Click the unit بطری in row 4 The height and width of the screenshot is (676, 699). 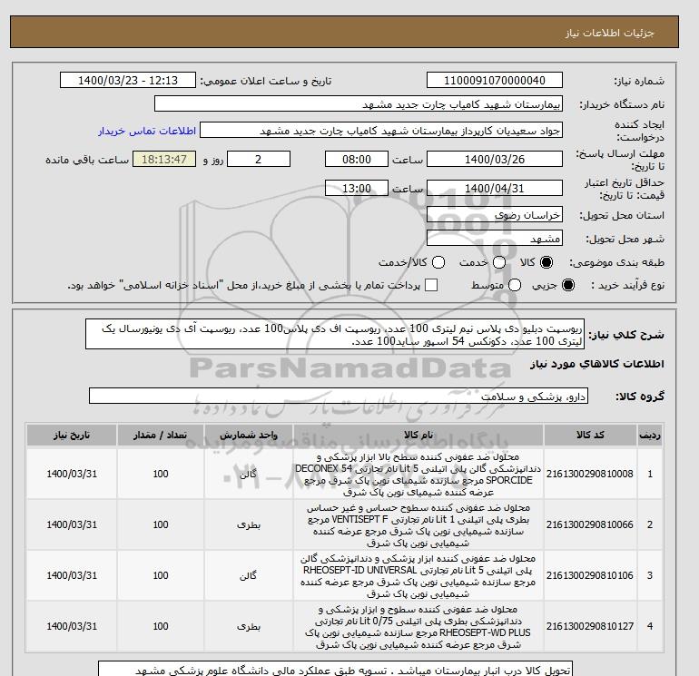tap(249, 626)
